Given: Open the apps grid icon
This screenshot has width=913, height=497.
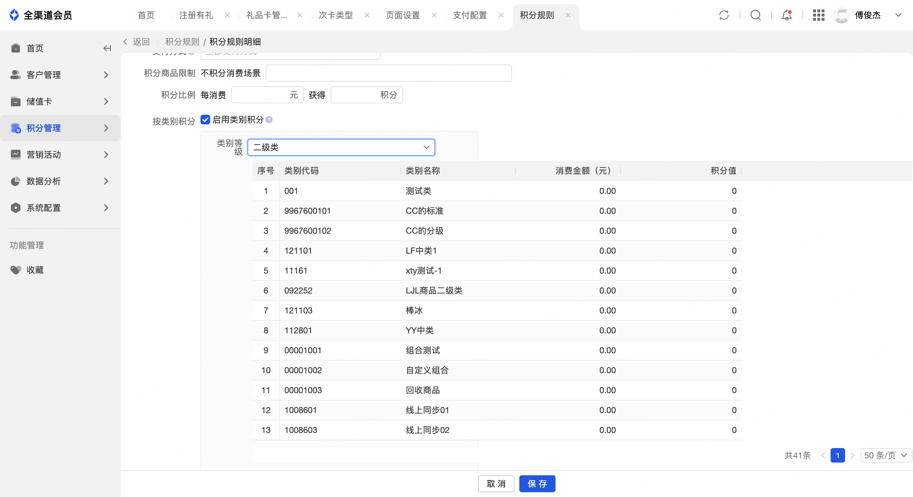Looking at the screenshot, I should (818, 15).
